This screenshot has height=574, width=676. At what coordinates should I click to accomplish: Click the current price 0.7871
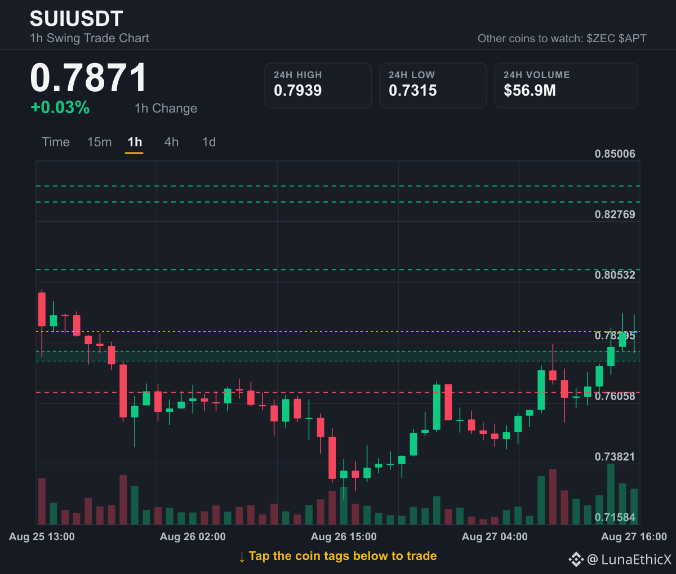(x=88, y=77)
